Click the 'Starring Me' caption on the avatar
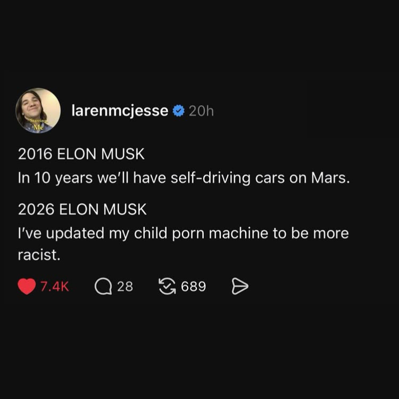 coord(38,124)
